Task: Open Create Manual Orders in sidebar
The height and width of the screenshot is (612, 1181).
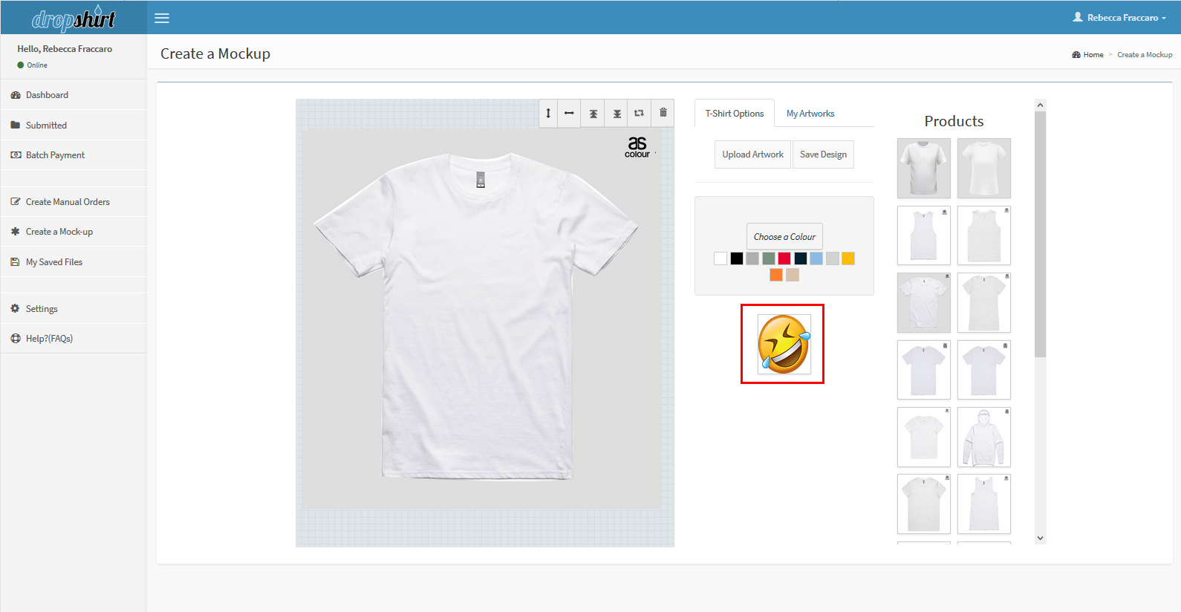Action: coord(74,202)
